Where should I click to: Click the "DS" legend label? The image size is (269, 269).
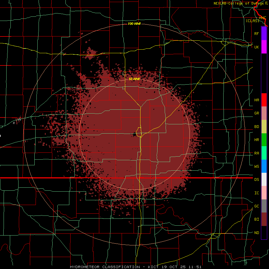pos(256,179)
